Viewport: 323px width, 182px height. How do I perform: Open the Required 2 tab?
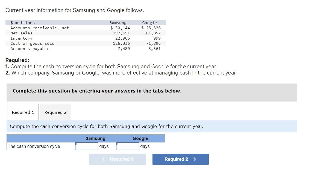[55, 112]
